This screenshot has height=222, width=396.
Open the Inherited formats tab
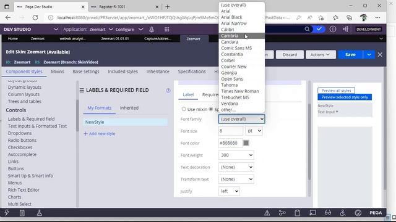coord(129,108)
